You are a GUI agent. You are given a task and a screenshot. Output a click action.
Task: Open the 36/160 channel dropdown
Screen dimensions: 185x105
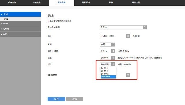pos(108,58)
